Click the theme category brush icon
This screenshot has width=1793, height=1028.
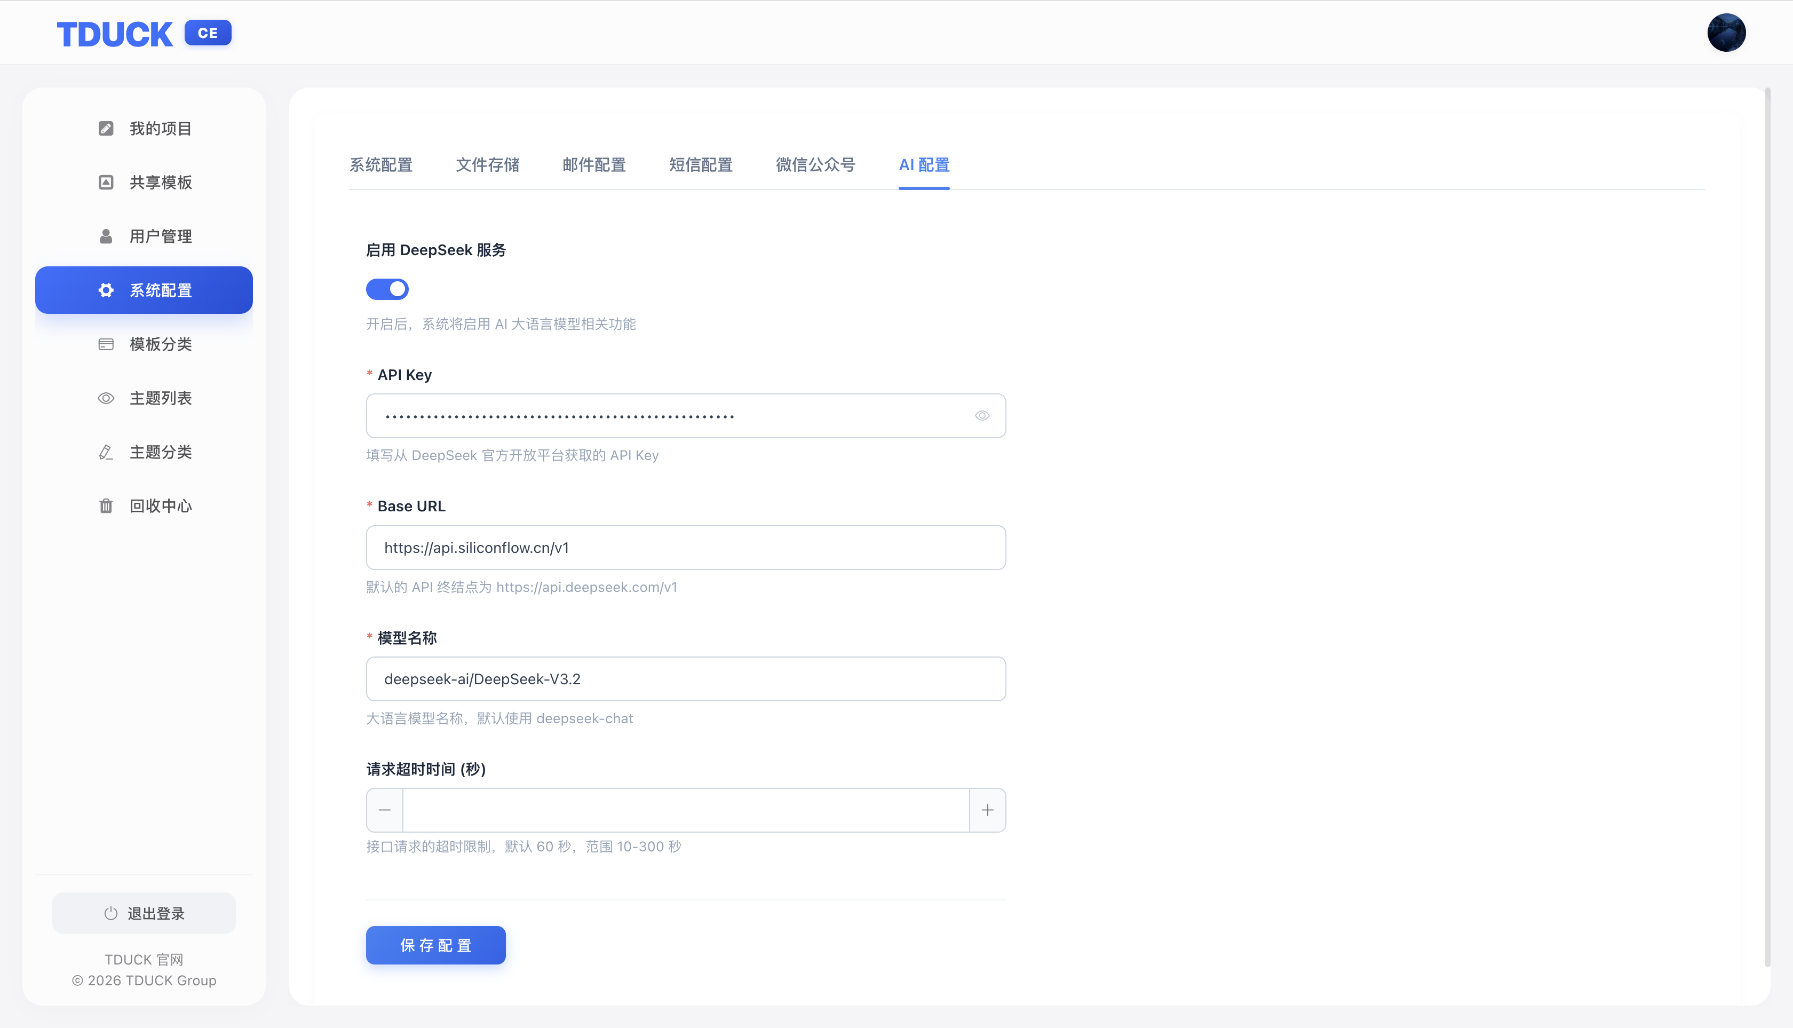pos(106,452)
